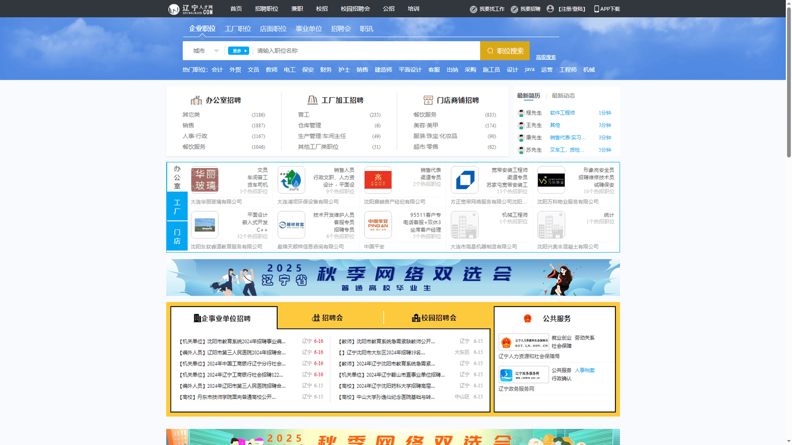
Task: Click the 辽宁人才网 site logo
Action: pos(190,9)
